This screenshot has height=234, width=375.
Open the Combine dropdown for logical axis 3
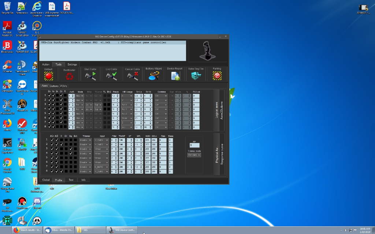click(161, 105)
